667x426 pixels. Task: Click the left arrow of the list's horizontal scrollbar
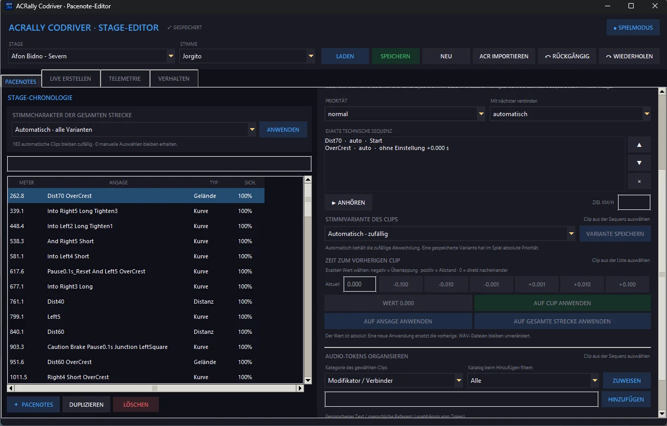[x=11, y=388]
